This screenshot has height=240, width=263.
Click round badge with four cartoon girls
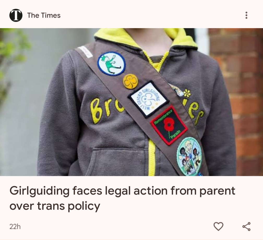(189, 156)
